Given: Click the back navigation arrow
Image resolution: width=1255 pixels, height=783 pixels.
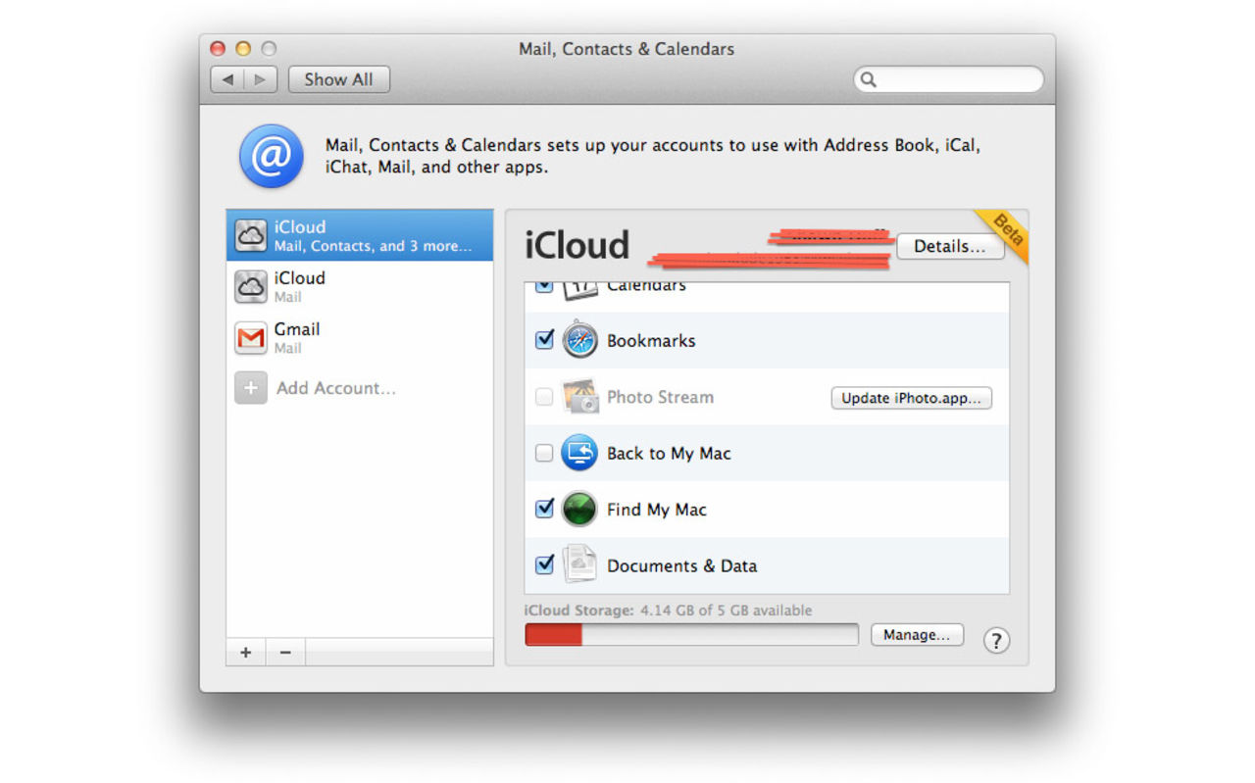Looking at the screenshot, I should [x=226, y=79].
